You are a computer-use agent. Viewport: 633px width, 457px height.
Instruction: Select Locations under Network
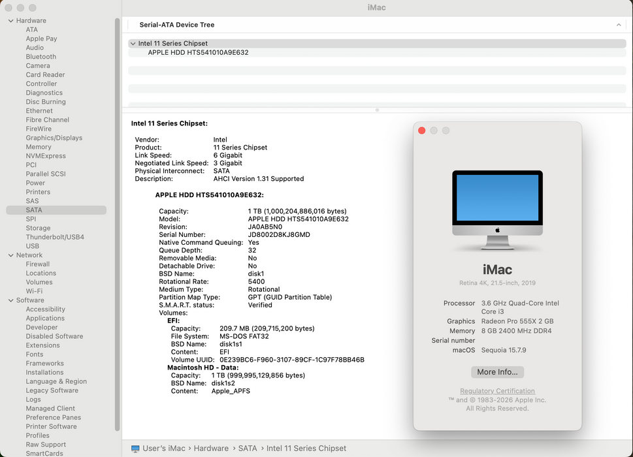[41, 273]
